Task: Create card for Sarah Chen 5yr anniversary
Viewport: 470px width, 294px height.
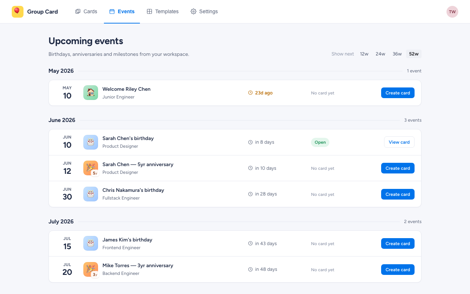Action: (398, 168)
